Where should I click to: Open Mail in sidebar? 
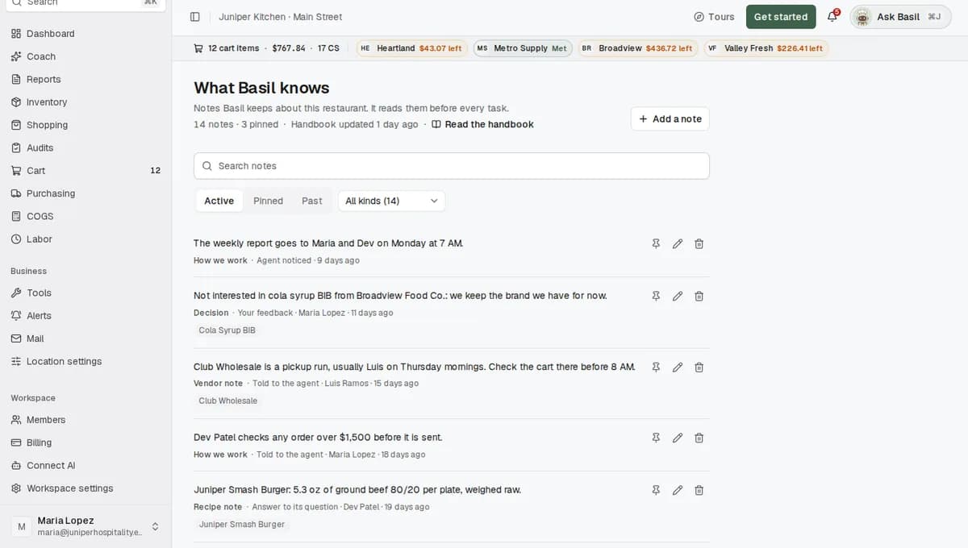pyautogui.click(x=86, y=338)
